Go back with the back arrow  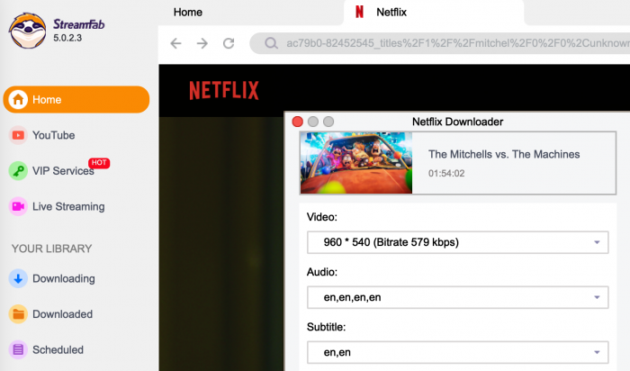pyautogui.click(x=176, y=43)
